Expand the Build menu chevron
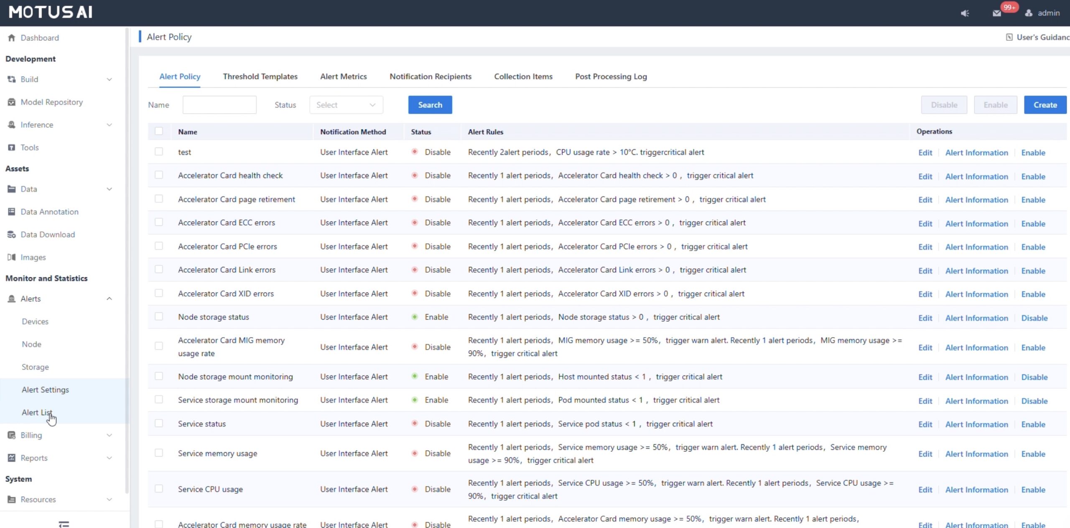This screenshot has width=1070, height=528. [x=109, y=79]
